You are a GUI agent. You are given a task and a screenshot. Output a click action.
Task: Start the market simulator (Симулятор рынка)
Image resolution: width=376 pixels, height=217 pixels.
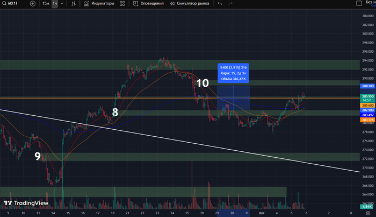click(x=191, y=3)
